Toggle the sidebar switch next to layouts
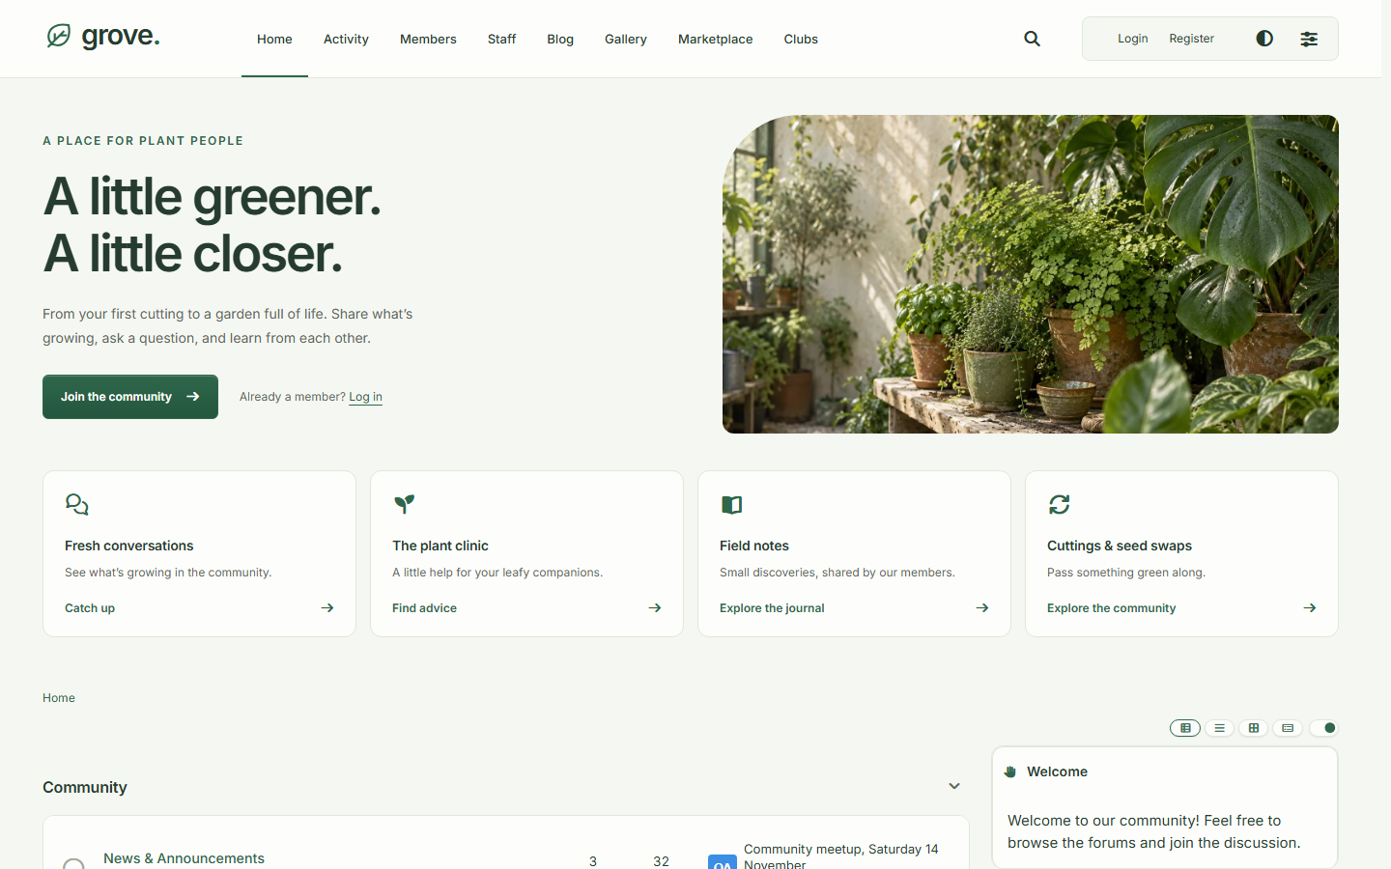 [x=1324, y=728]
